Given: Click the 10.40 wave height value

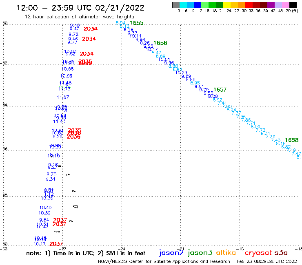Looking at the screenshot, I should point(45,208).
